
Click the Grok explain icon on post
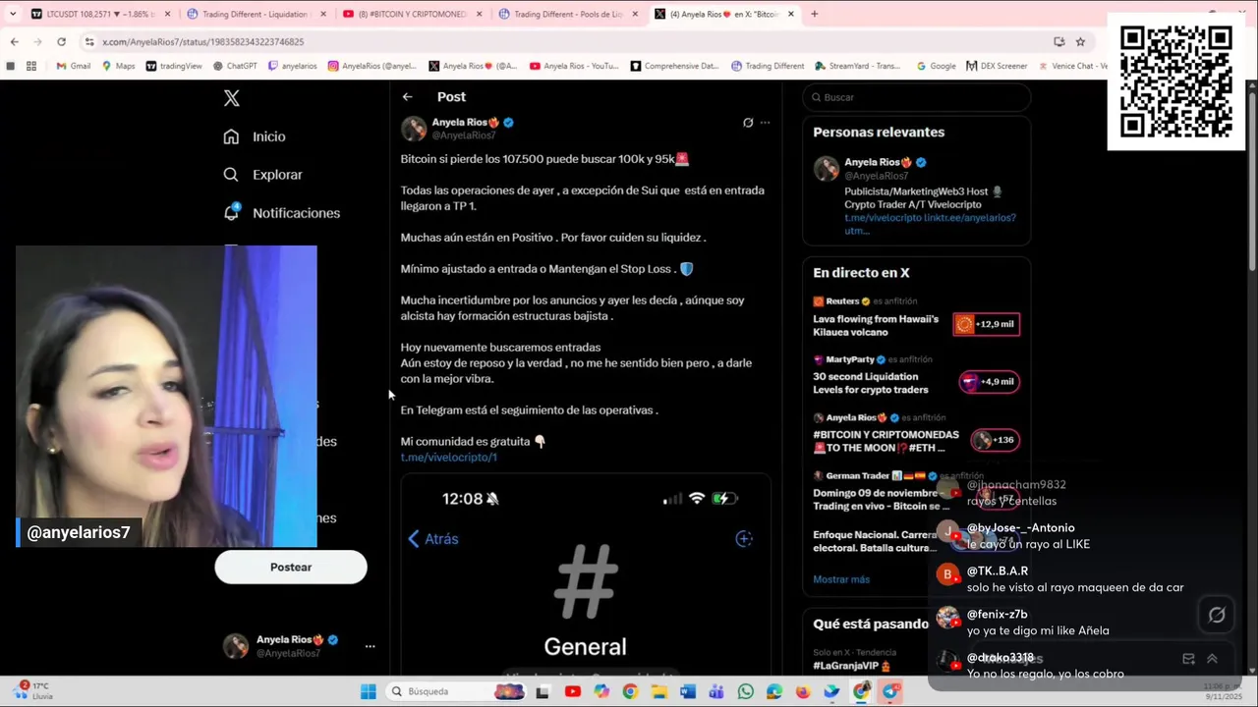click(x=748, y=123)
